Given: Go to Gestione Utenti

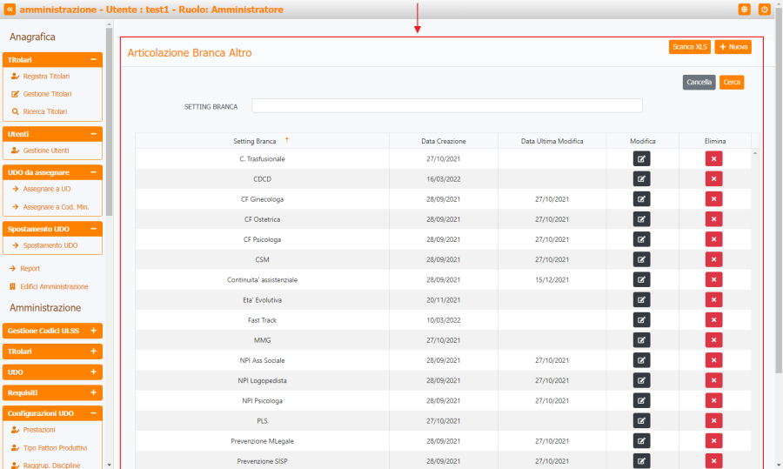Looking at the screenshot, I should click(45, 151).
